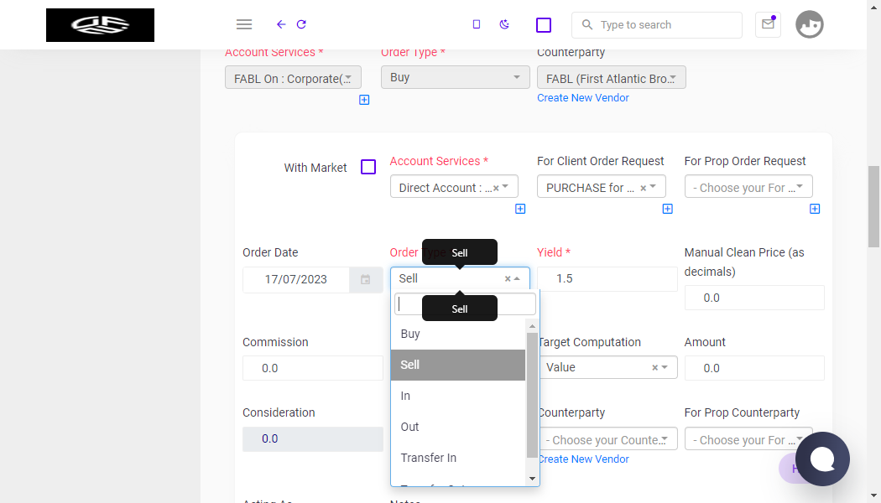Click the refresh icon in the header

301,24
